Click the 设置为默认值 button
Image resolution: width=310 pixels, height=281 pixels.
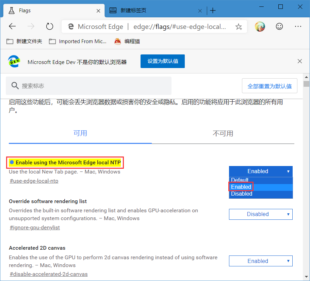point(162,61)
